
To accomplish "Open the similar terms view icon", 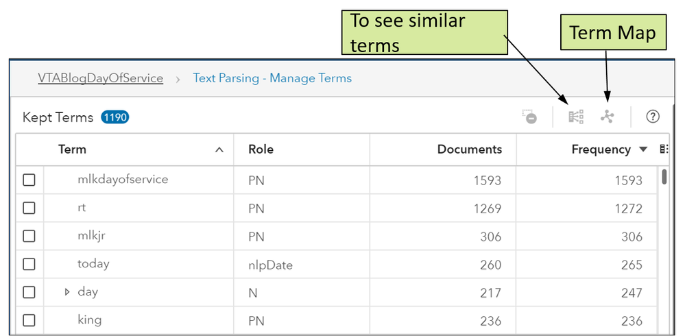I will (576, 117).
